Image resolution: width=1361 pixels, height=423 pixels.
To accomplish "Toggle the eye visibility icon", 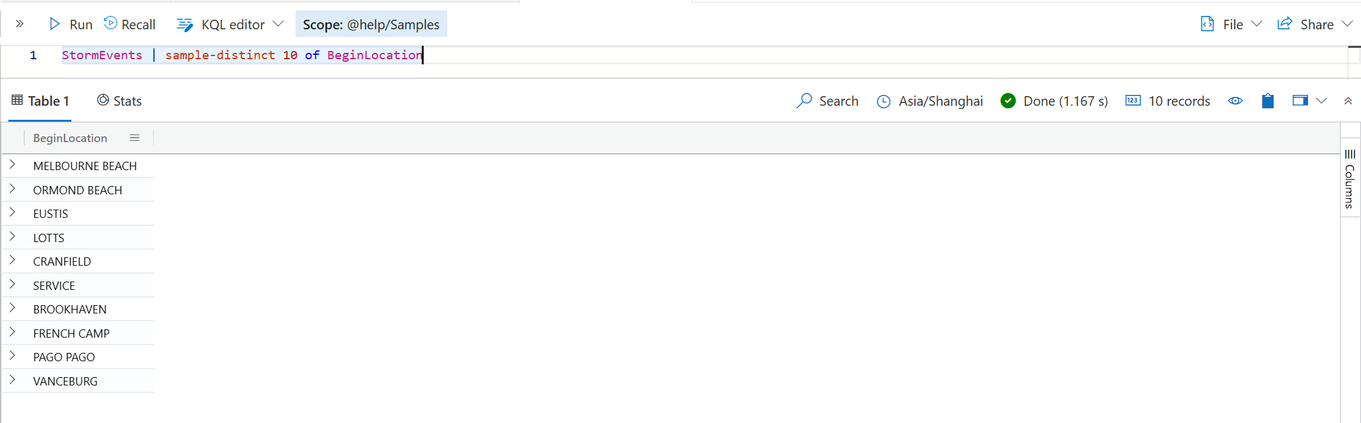I will pyautogui.click(x=1235, y=101).
